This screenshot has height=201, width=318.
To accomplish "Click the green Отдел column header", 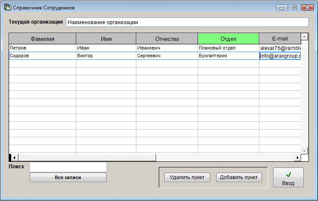I will 228,39.
